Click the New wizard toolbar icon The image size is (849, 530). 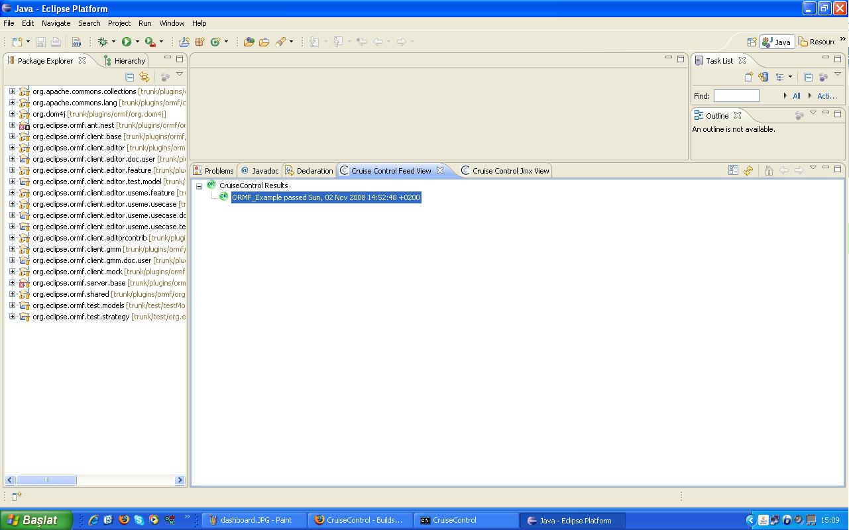click(x=17, y=42)
